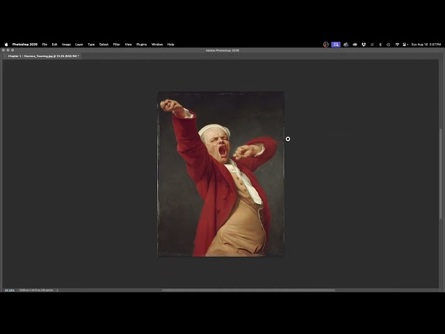The width and height of the screenshot is (445, 334).
Task: Open the Help menu
Action: 170,45
